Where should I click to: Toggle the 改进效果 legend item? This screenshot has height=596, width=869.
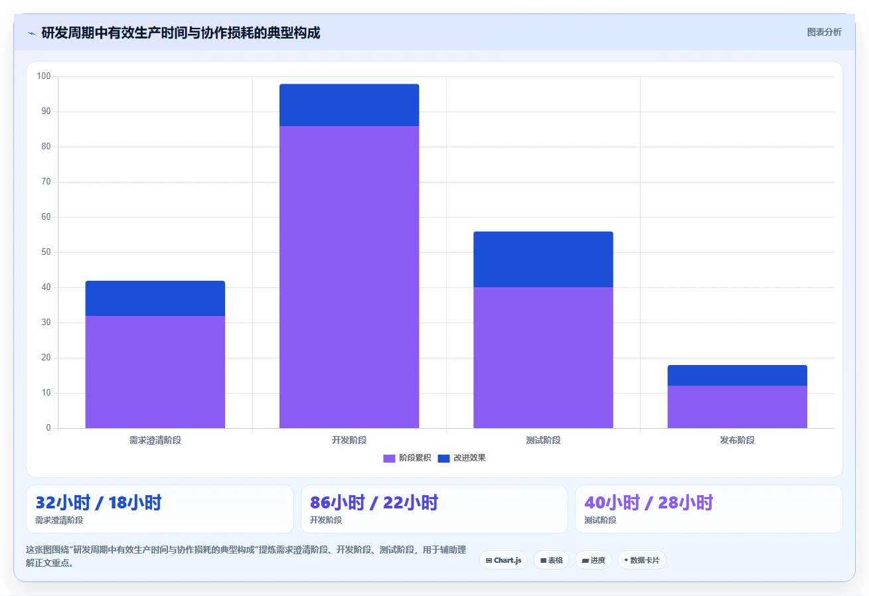click(461, 458)
